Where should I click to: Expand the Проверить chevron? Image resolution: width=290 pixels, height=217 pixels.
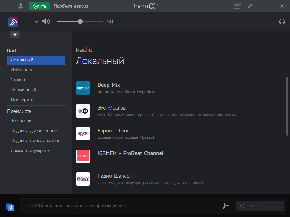click(x=64, y=100)
